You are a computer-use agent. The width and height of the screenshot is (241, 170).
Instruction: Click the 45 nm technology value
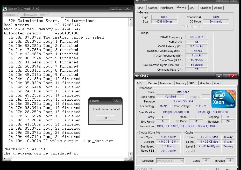click(x=163, y=106)
